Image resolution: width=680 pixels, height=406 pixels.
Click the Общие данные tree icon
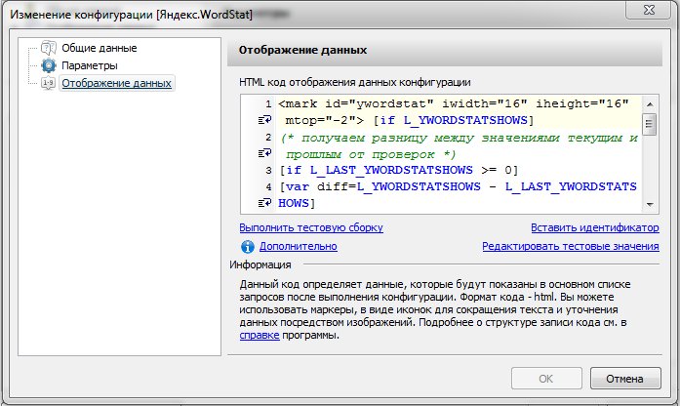tap(49, 48)
